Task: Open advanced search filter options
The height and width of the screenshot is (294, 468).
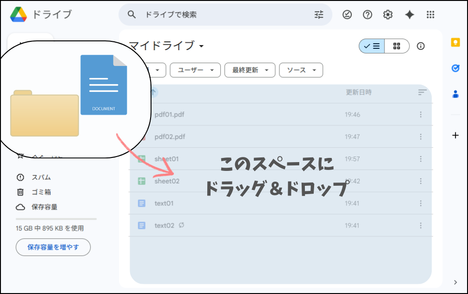Action: (319, 14)
